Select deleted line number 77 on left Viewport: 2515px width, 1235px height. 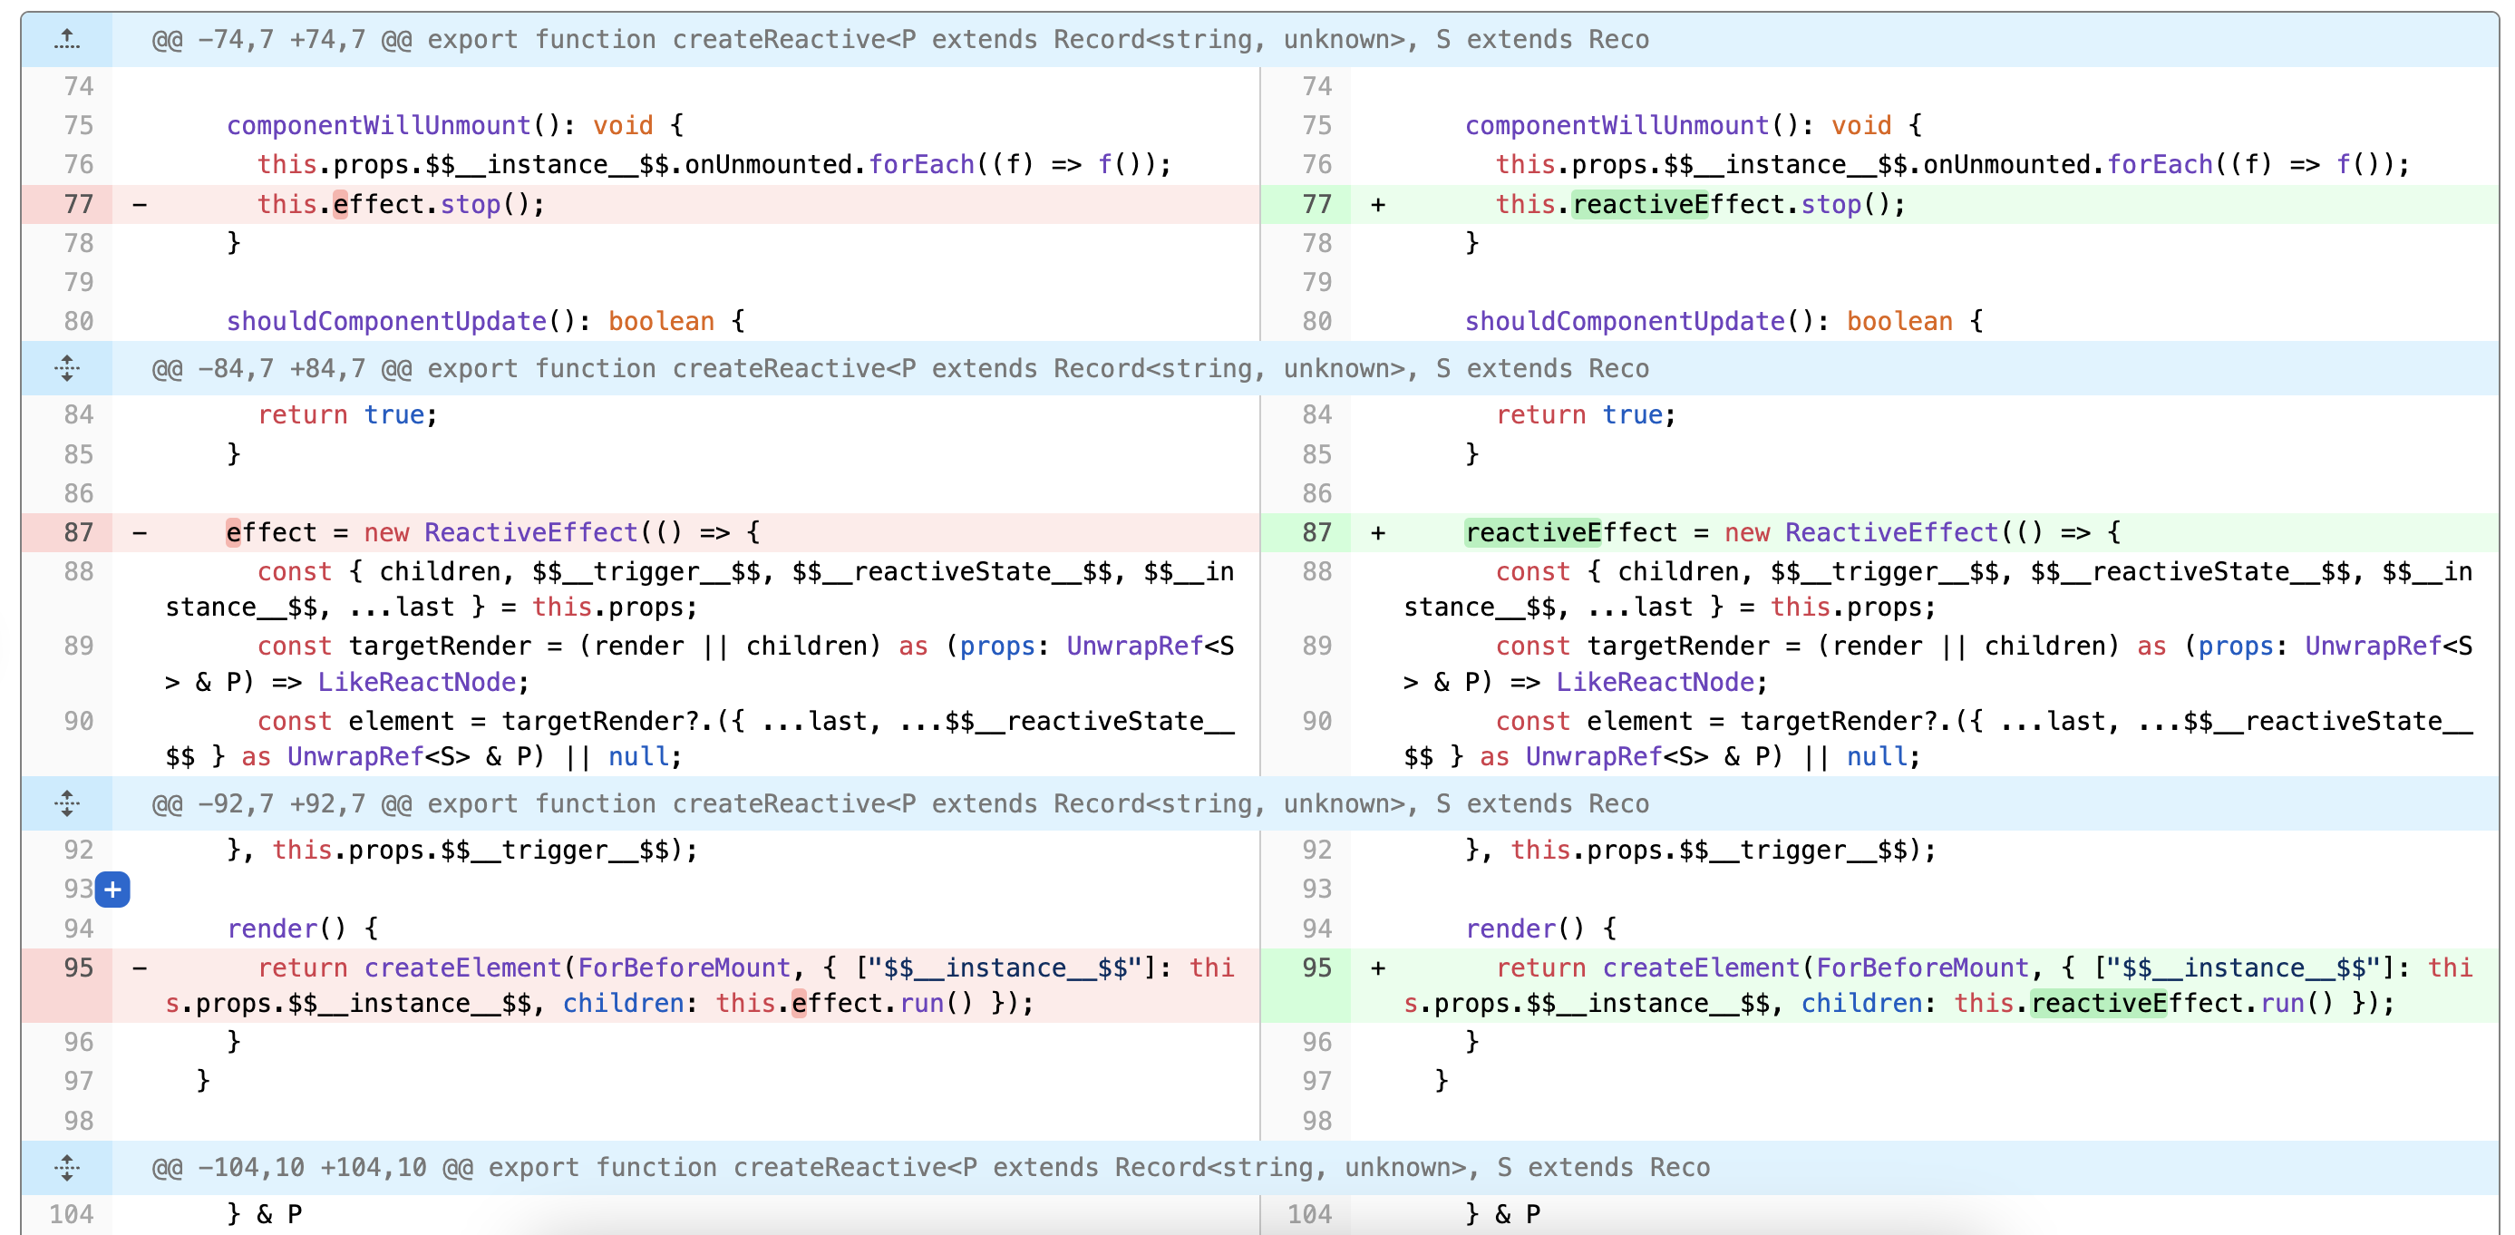click(x=78, y=204)
